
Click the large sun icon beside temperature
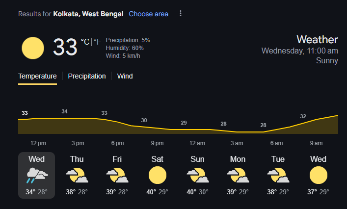pyautogui.click(x=33, y=48)
